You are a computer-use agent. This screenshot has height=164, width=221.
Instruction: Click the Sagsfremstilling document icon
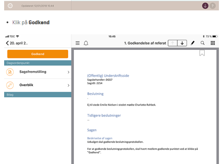tap(10, 72)
